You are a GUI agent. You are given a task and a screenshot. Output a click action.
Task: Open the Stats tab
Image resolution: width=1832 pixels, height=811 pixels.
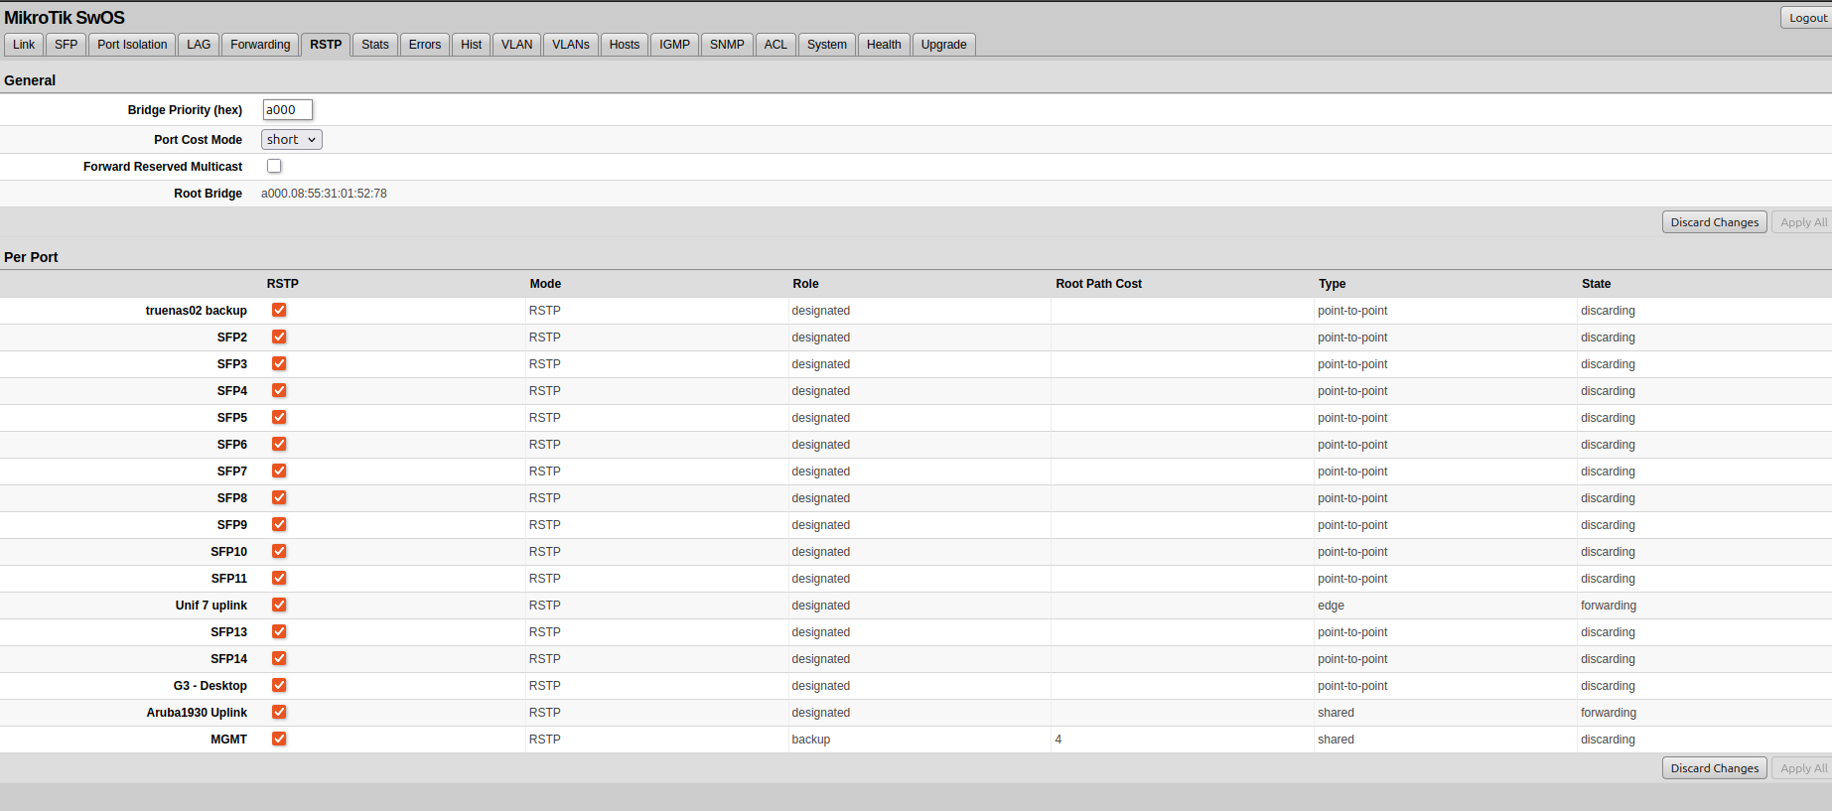point(375,45)
